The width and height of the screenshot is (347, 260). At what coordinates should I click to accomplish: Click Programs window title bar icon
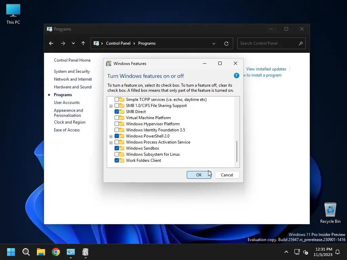(49, 29)
